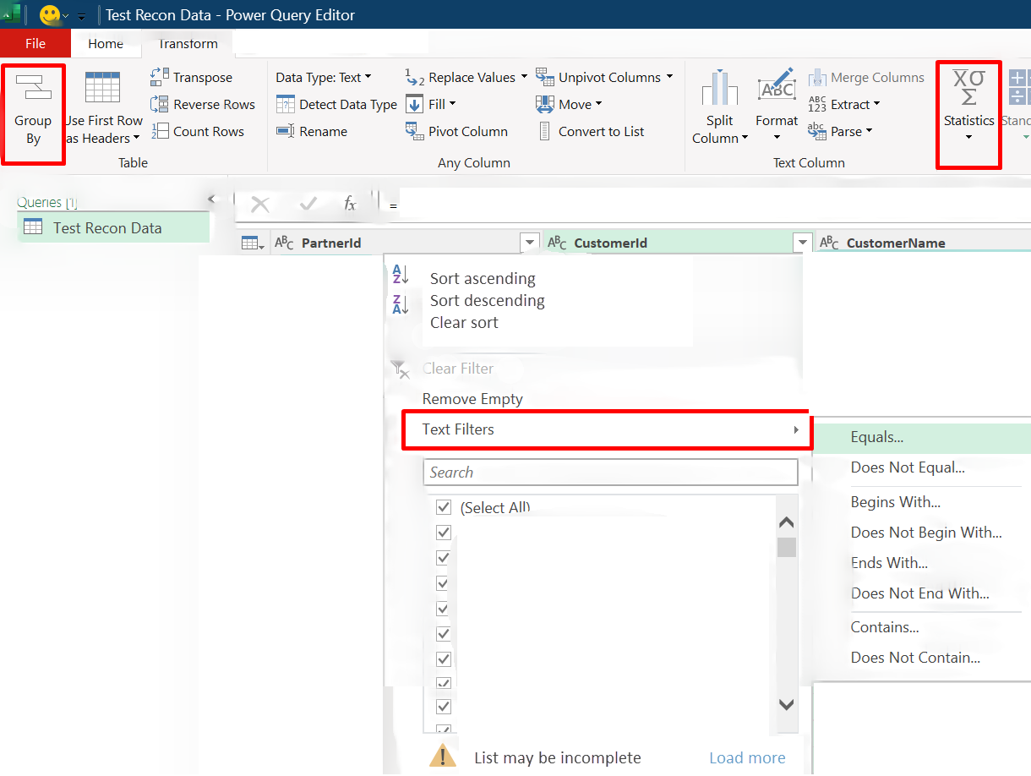Cancel the formula bar entry
The height and width of the screenshot is (776, 1031).
click(x=260, y=204)
